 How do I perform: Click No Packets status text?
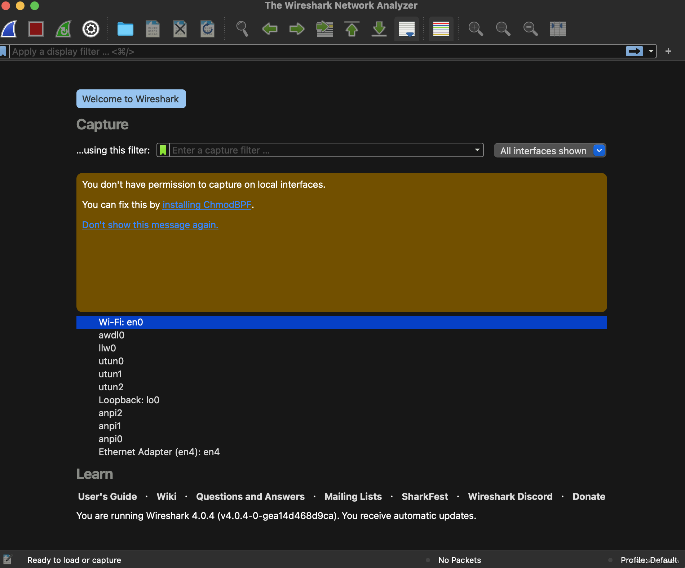pyautogui.click(x=460, y=560)
